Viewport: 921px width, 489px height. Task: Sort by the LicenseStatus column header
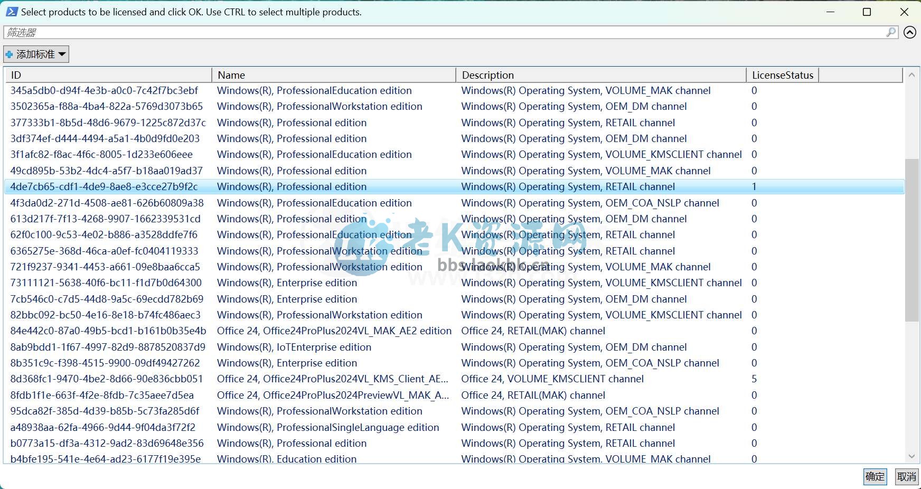[x=783, y=75]
